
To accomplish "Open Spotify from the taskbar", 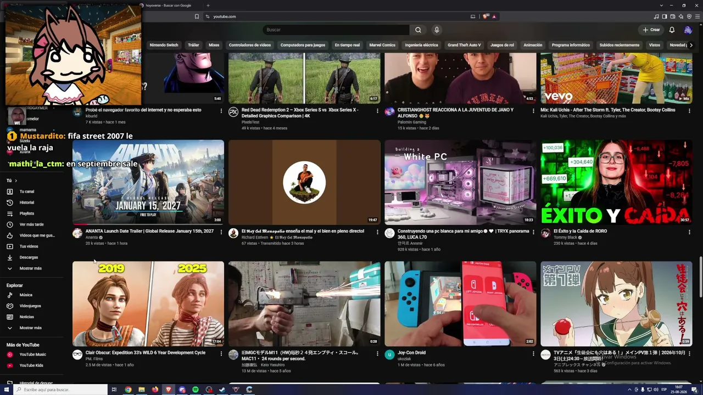I will [196, 390].
